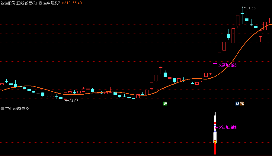Select the rocket icon in the sub-chart
This screenshot has height=156, width=272.
215,133
